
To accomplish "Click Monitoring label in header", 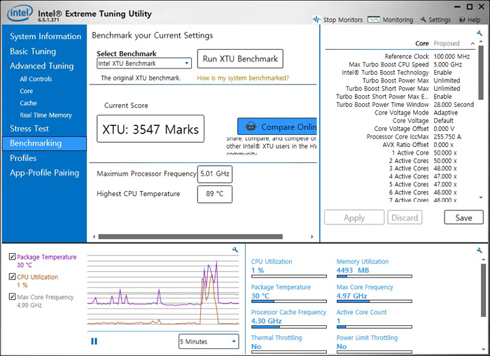I will (x=398, y=20).
